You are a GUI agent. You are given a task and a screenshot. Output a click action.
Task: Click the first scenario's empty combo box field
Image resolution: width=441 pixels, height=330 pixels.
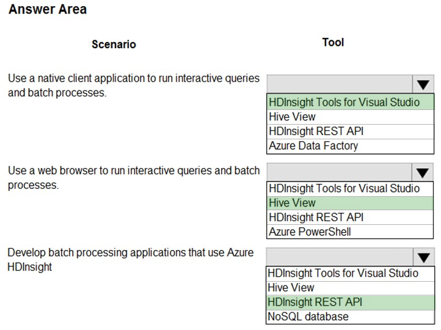pos(340,84)
